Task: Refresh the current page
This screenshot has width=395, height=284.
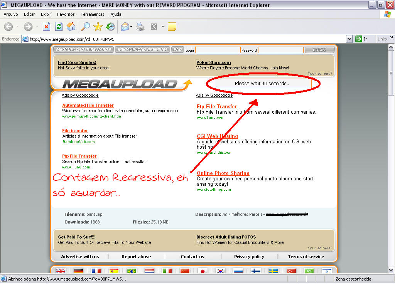Action: pyautogui.click(x=59, y=27)
